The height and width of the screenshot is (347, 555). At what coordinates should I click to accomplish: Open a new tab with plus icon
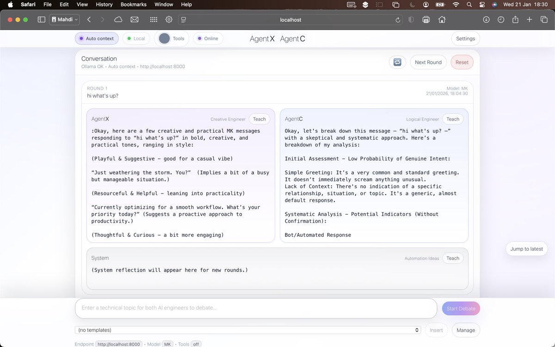530,20
